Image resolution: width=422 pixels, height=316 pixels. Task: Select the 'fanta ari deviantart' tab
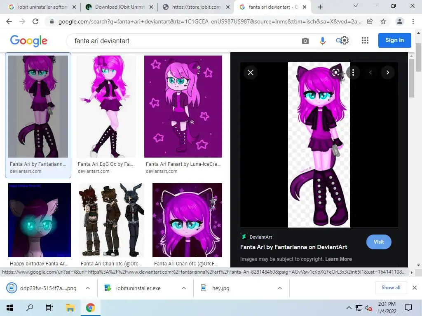273,7
